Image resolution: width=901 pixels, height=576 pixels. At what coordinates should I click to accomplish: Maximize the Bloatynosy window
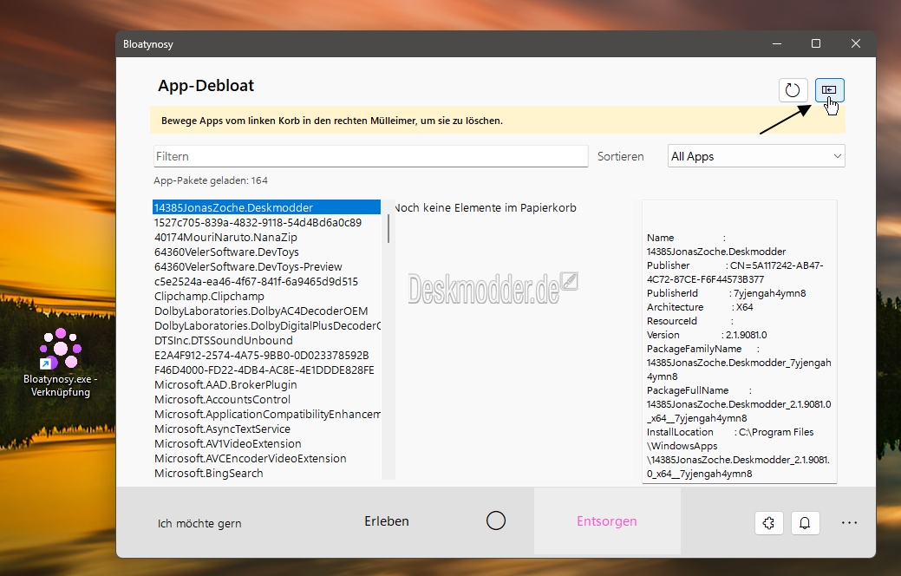click(816, 43)
